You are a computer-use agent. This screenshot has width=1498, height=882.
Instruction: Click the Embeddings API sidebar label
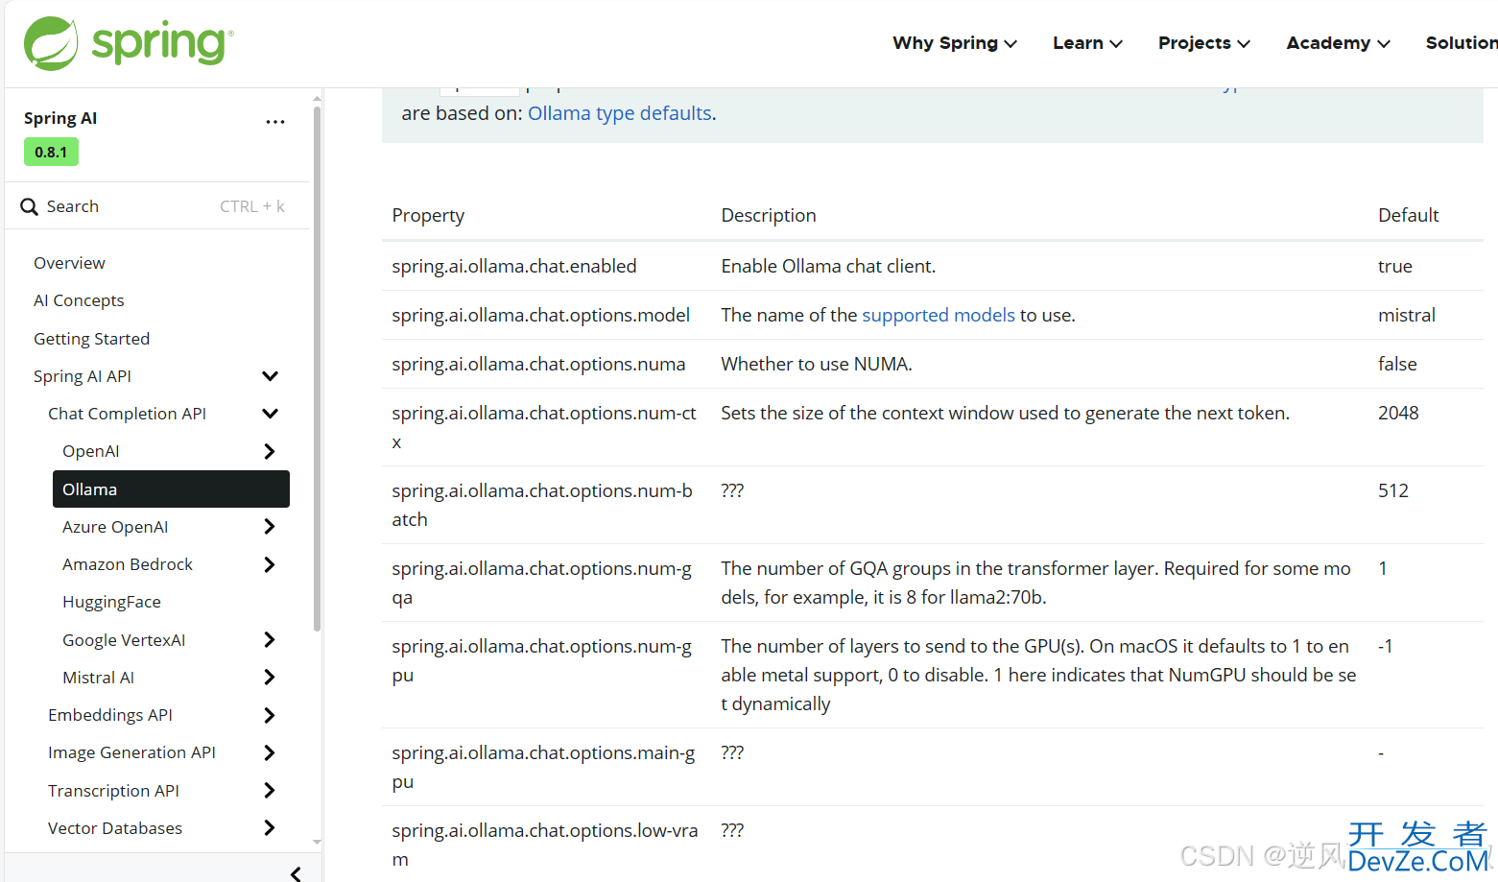pos(110,715)
